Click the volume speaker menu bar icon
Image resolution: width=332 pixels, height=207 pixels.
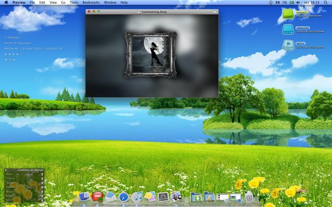[x=298, y=3]
